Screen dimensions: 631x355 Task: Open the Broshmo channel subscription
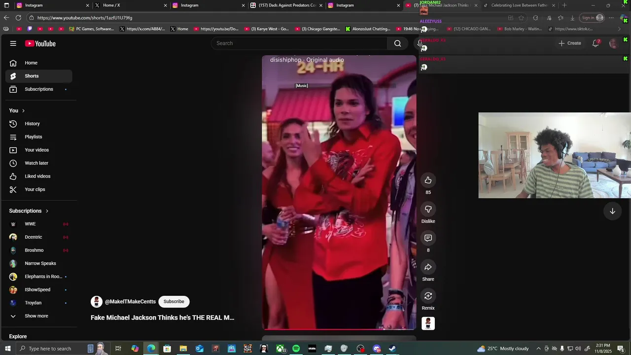coord(38,250)
